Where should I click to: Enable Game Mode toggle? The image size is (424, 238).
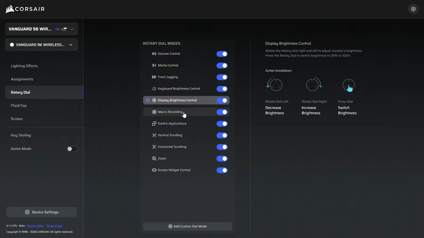pyautogui.click(x=72, y=149)
